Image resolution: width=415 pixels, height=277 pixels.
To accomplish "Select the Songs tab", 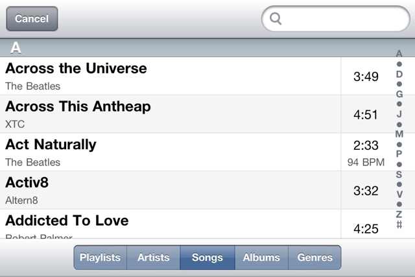I will [x=207, y=258].
